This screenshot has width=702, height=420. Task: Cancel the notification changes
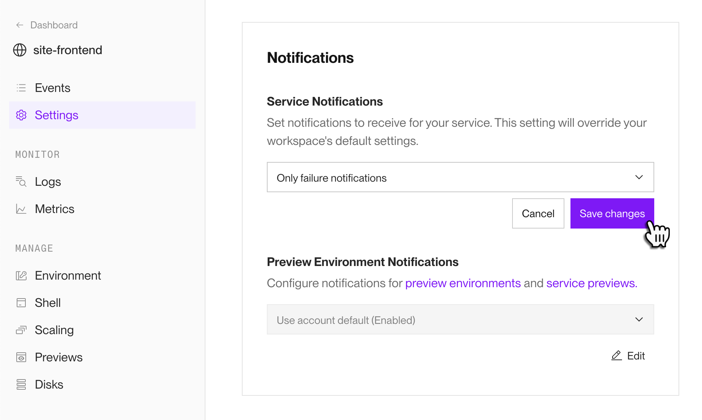[538, 213]
